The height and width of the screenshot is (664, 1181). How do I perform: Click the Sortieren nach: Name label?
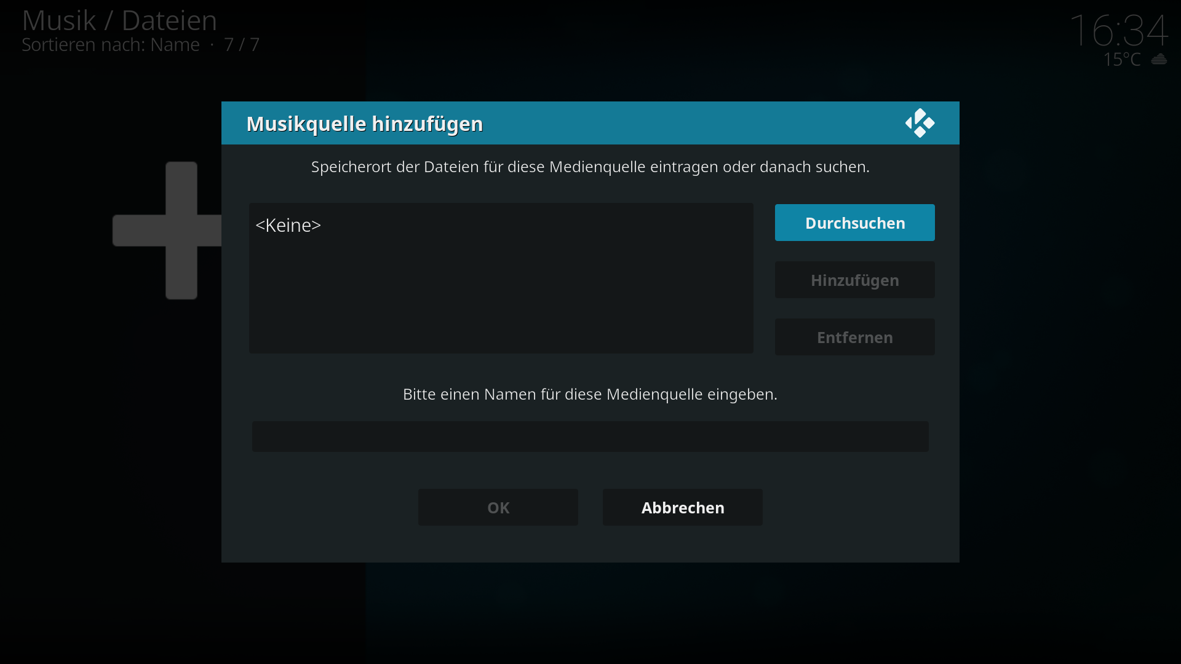point(111,45)
